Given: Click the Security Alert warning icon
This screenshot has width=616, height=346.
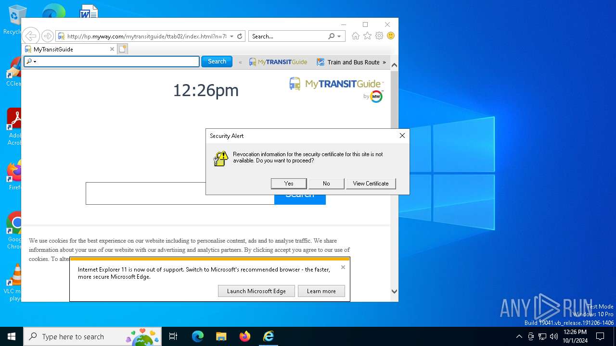Looking at the screenshot, I should (220, 159).
